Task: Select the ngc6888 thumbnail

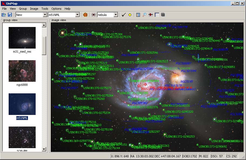Action: click(x=22, y=71)
